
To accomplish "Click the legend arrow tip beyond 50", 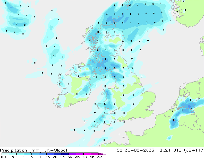I will click(102, 154).
